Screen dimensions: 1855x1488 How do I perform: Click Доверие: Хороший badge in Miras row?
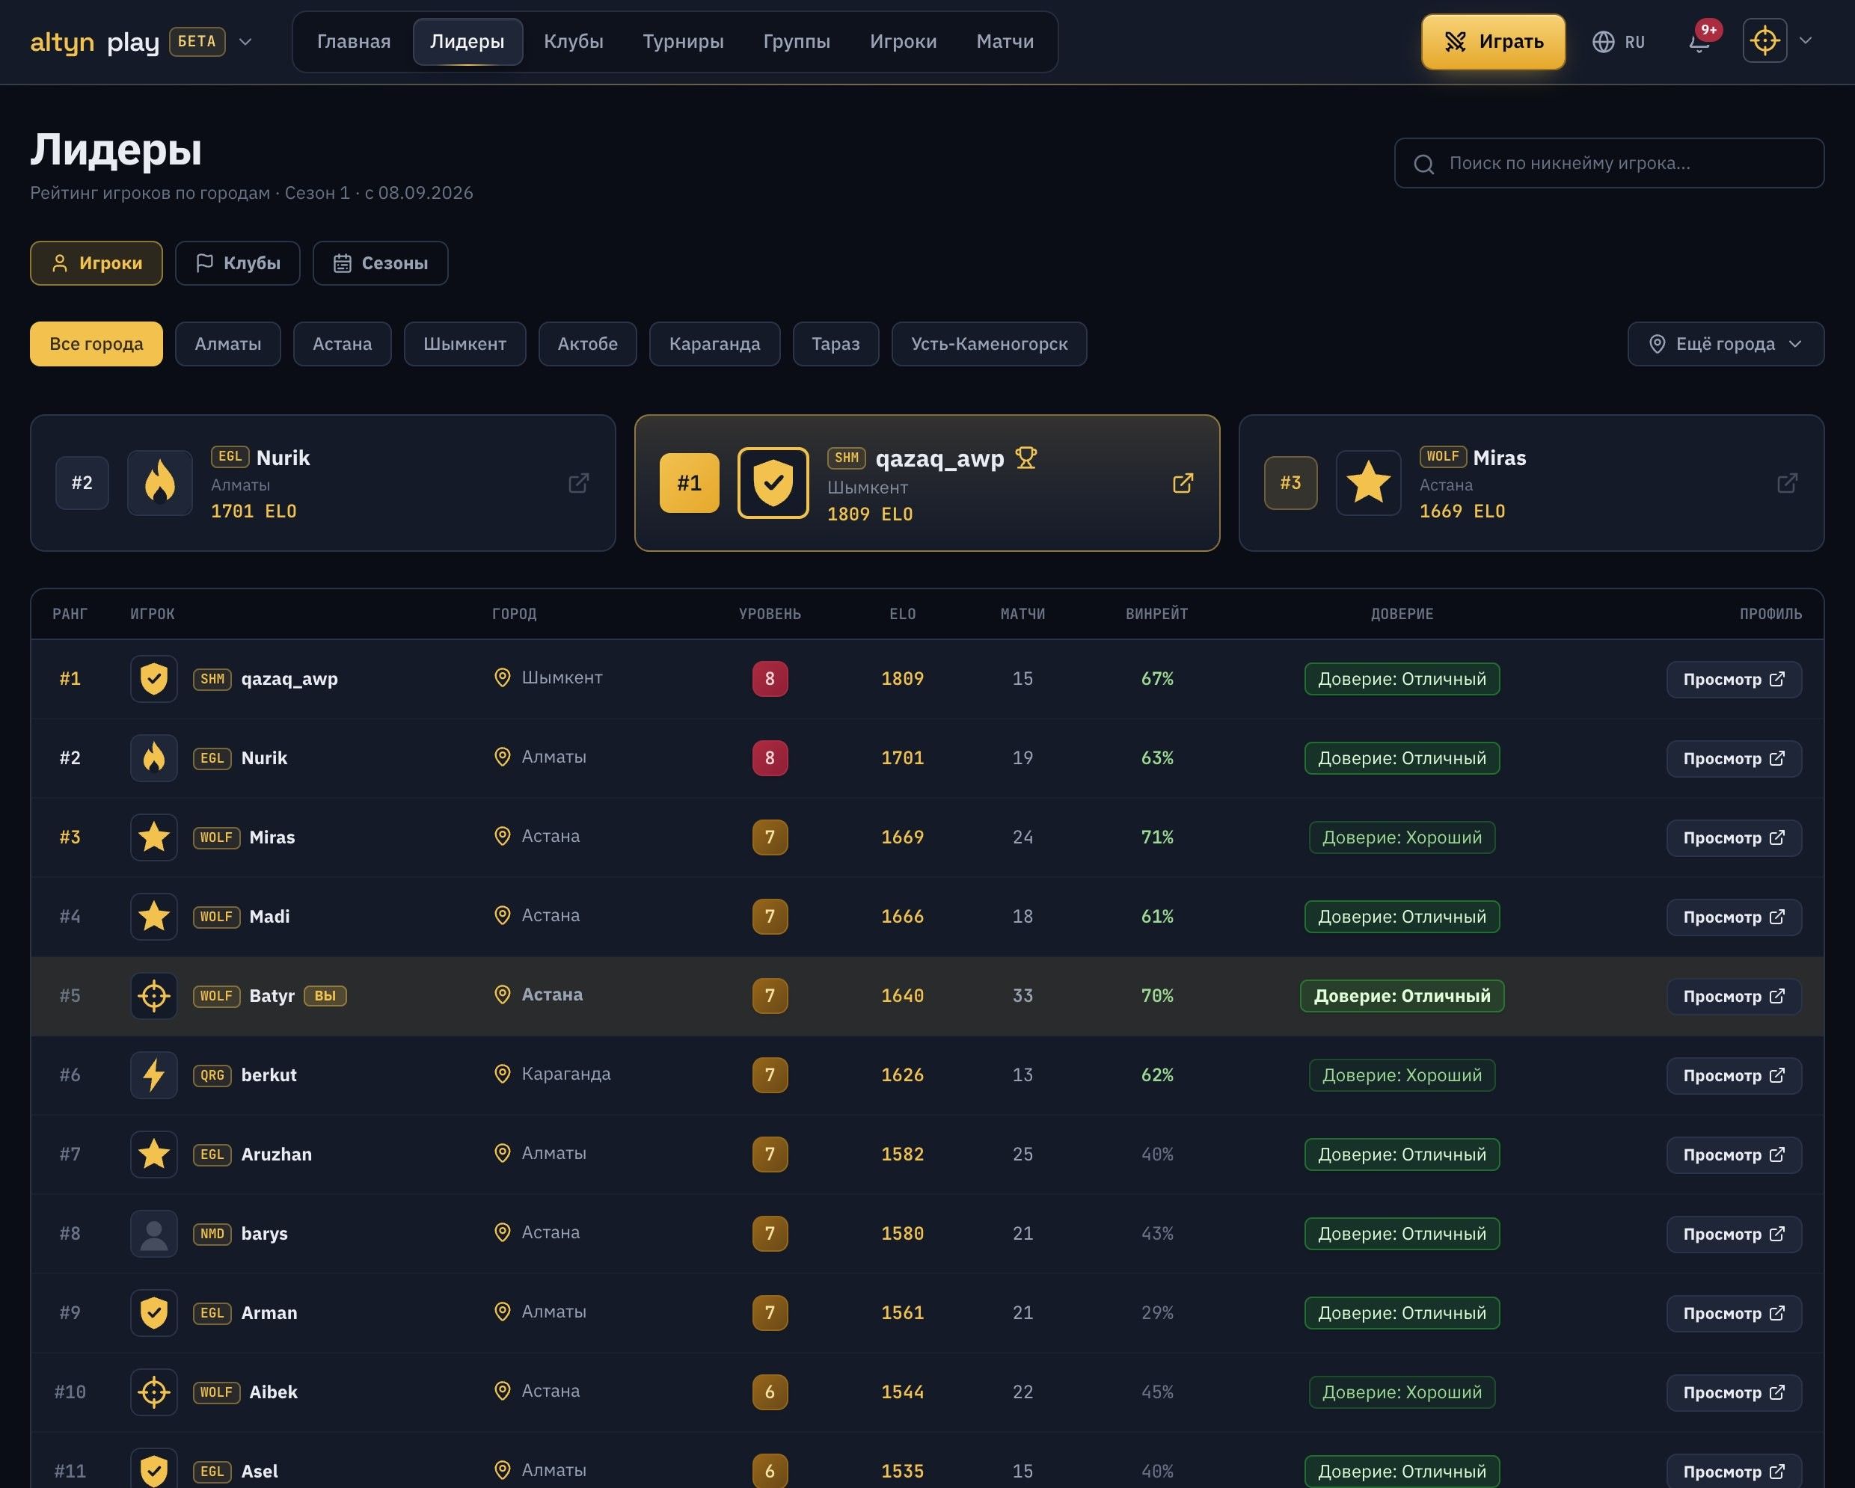tap(1402, 837)
